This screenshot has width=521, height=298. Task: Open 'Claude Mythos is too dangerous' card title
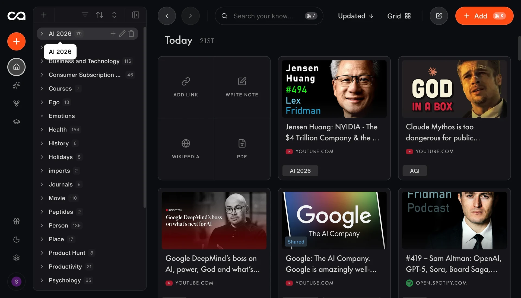[443, 132]
